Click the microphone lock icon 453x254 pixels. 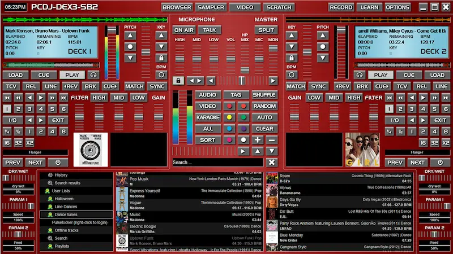178,81
